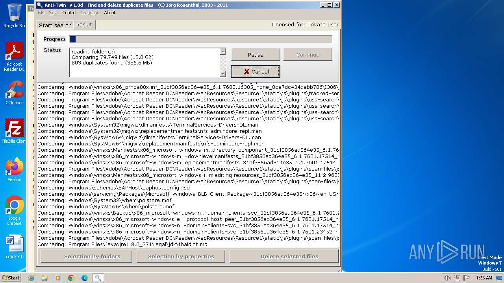Click 'Comparing 79,749 files (13.0 GB)' text
The image size is (504, 283).
(x=113, y=57)
